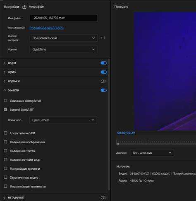The width and height of the screenshot is (196, 201).
Task: Click the Медиафайл export icon
Action: coord(24,7)
